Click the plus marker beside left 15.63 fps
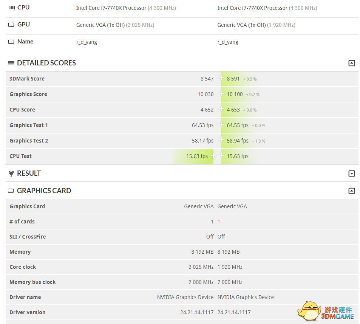 click(213, 155)
